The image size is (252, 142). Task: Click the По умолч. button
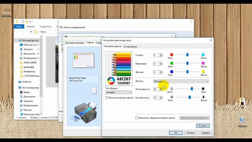pos(203,126)
